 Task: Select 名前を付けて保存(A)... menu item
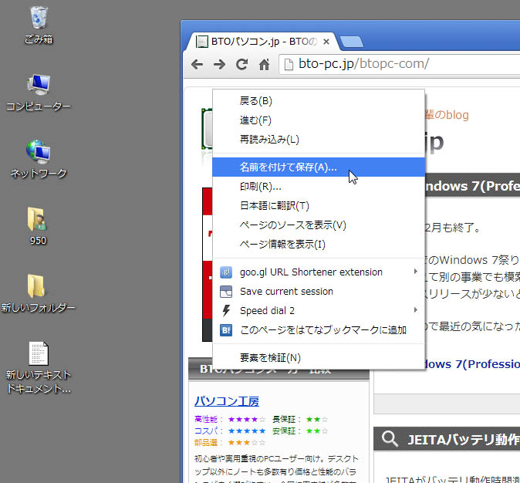pos(319,167)
